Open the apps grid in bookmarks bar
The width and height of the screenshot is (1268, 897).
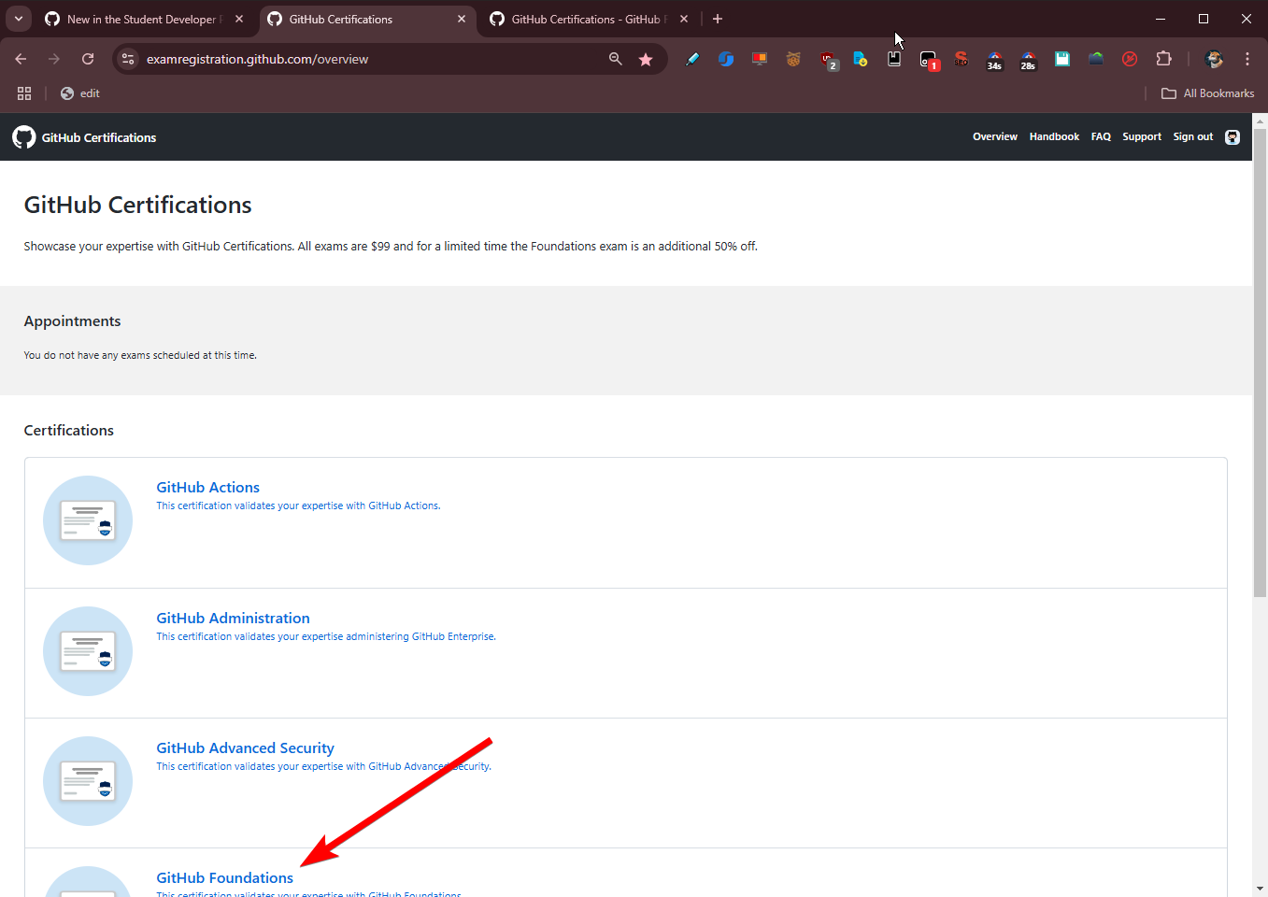pyautogui.click(x=24, y=93)
